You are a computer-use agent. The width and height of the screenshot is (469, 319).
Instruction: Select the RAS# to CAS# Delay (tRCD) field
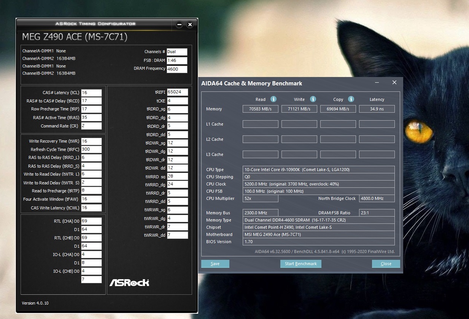pyautogui.click(x=91, y=101)
